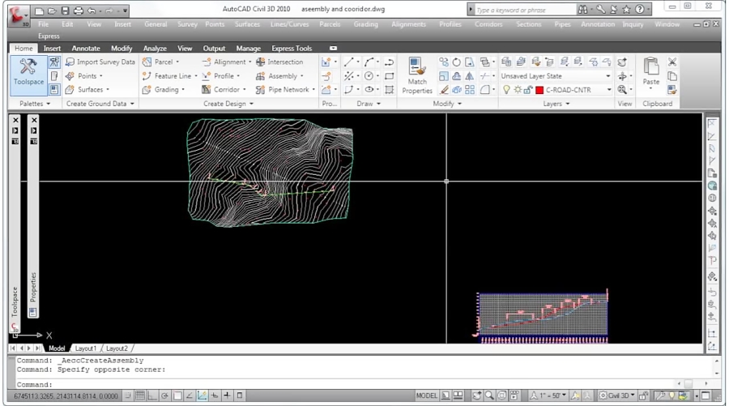Viewport: 729px width, 406px height.
Task: Select the Rectangle draw tool
Action: [x=389, y=76]
